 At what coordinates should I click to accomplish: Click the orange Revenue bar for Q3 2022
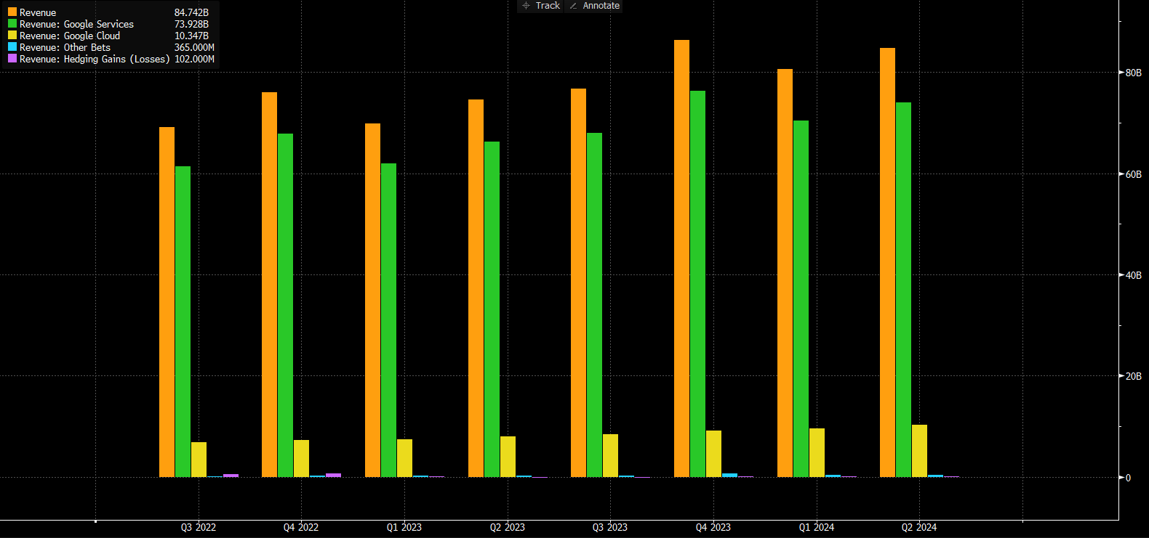coord(167,302)
